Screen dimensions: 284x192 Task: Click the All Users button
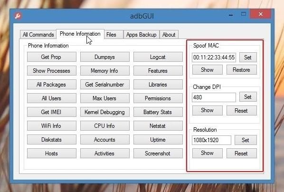coord(52,98)
